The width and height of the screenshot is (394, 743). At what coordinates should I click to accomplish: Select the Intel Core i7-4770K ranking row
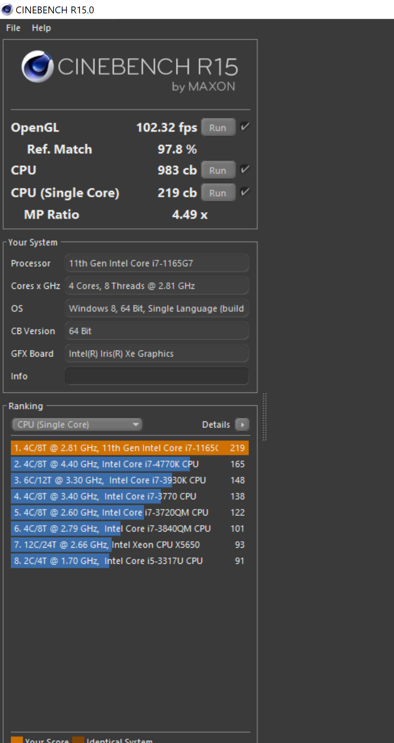pyautogui.click(x=130, y=464)
